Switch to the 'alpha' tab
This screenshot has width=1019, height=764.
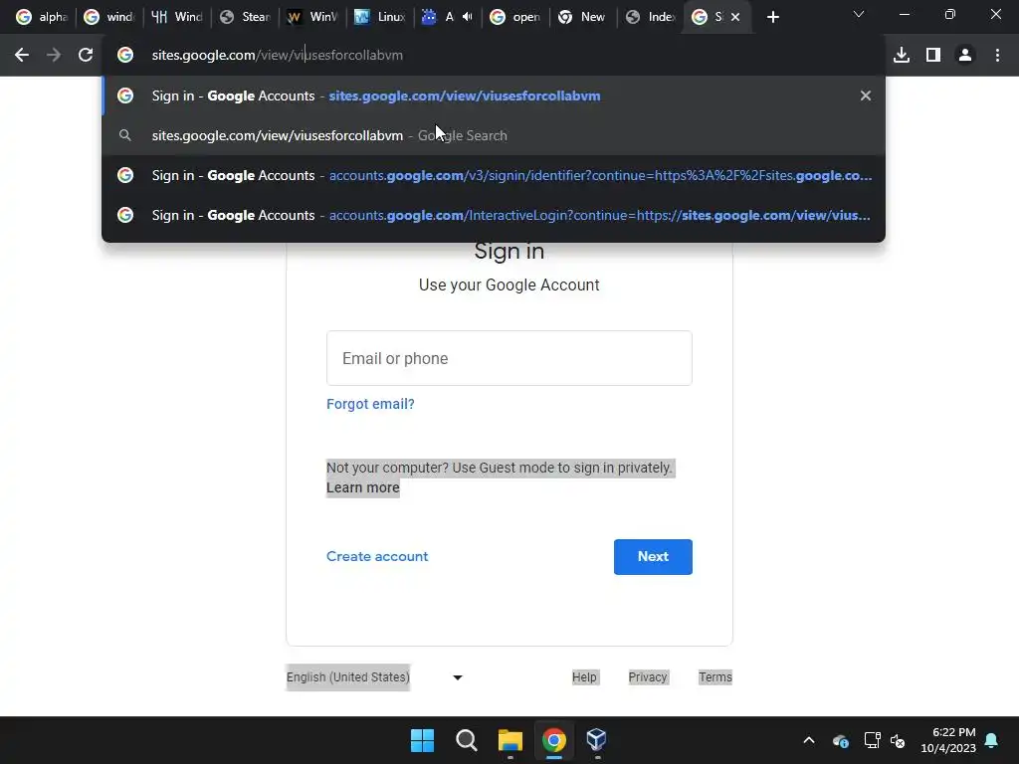coord(42,18)
